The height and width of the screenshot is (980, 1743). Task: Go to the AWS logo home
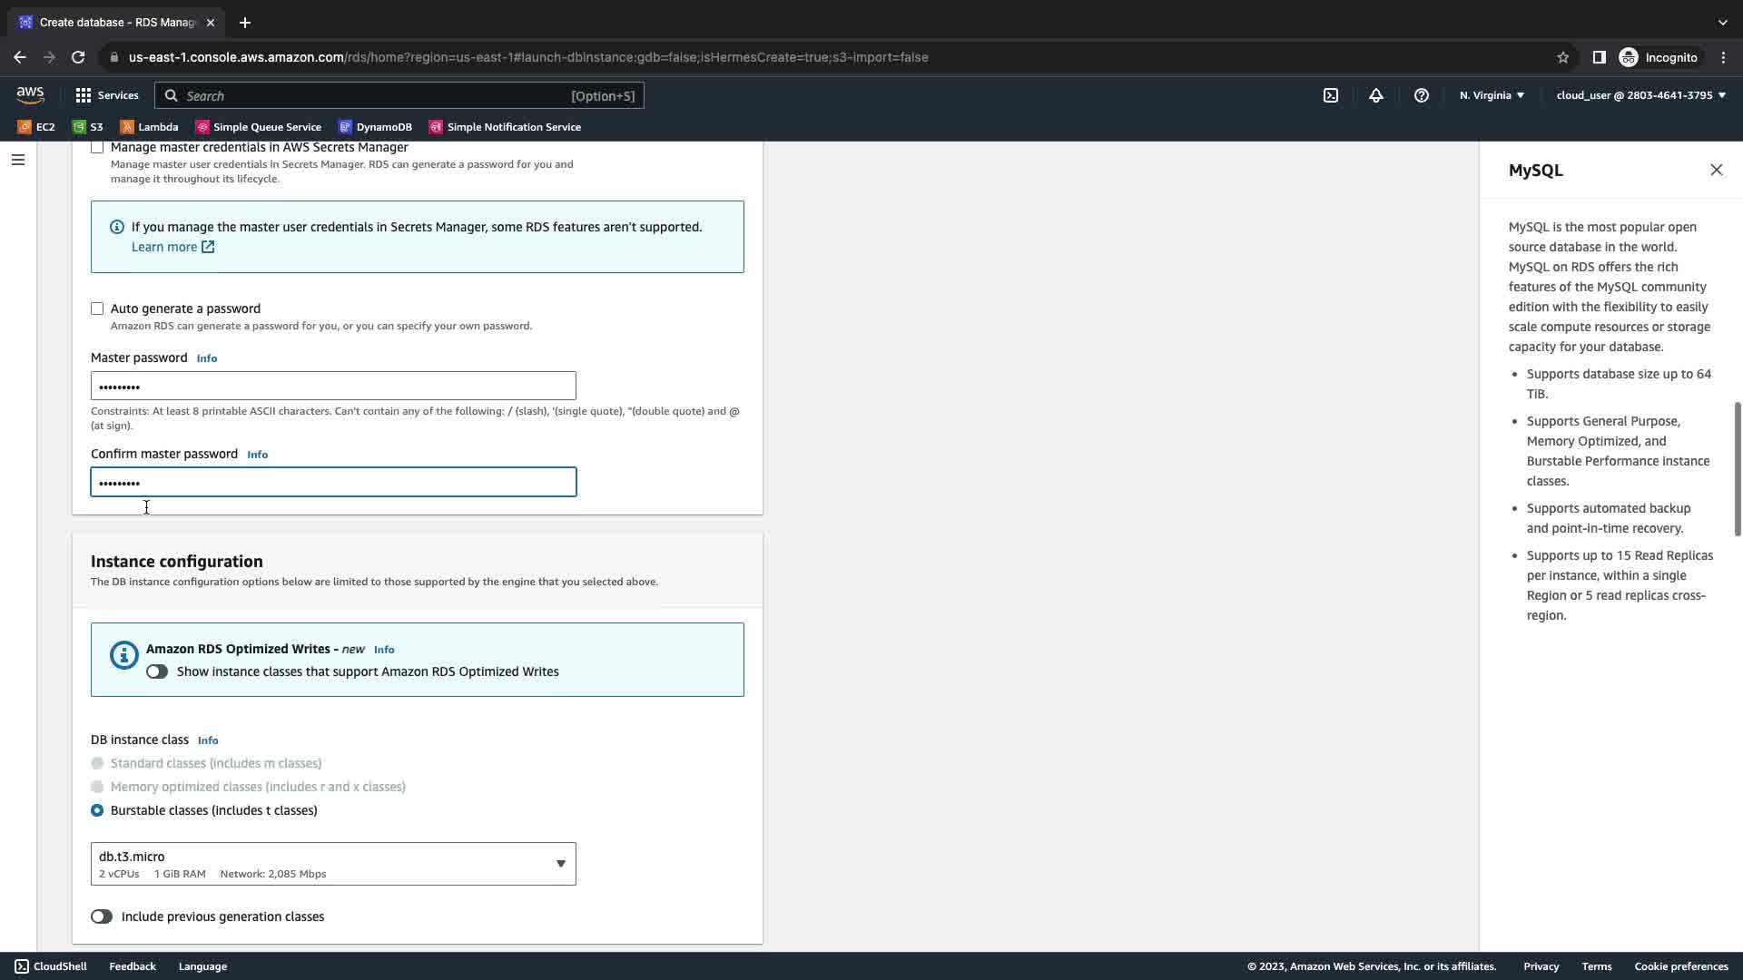(30, 94)
